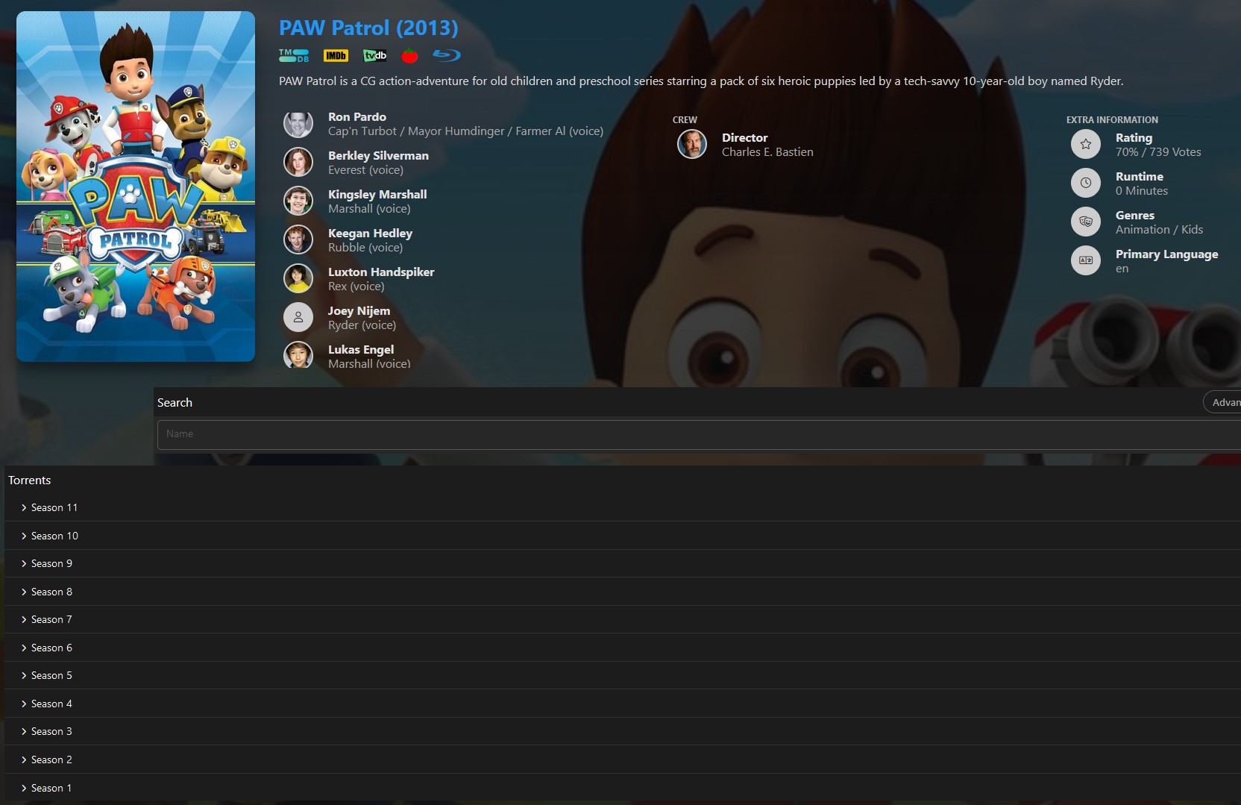This screenshot has width=1241, height=805.
Task: Click the Rating star icon
Action: [x=1086, y=144]
